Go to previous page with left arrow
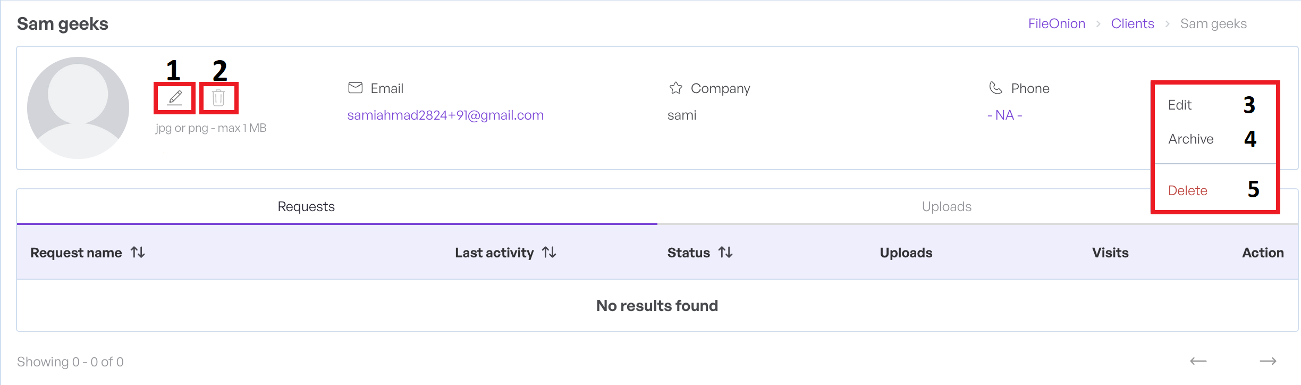Image resolution: width=1301 pixels, height=385 pixels. [1198, 362]
